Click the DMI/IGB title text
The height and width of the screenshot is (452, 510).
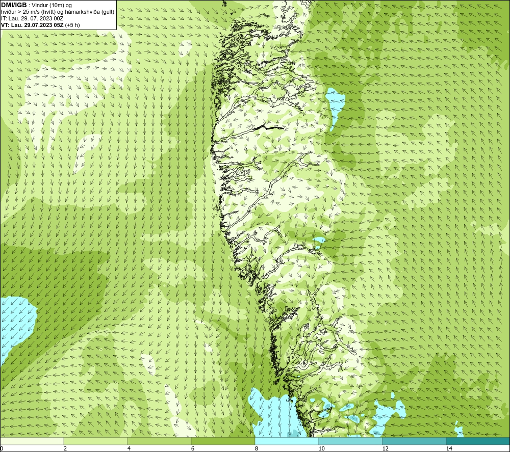[x=14, y=5]
